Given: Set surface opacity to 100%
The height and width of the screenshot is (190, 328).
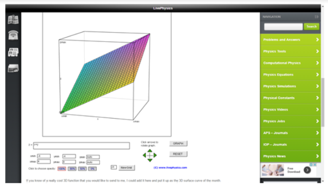Looking at the screenshot, I should pyautogui.click(x=62, y=169).
